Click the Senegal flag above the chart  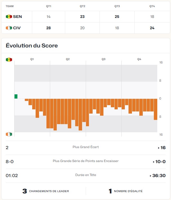9,60
